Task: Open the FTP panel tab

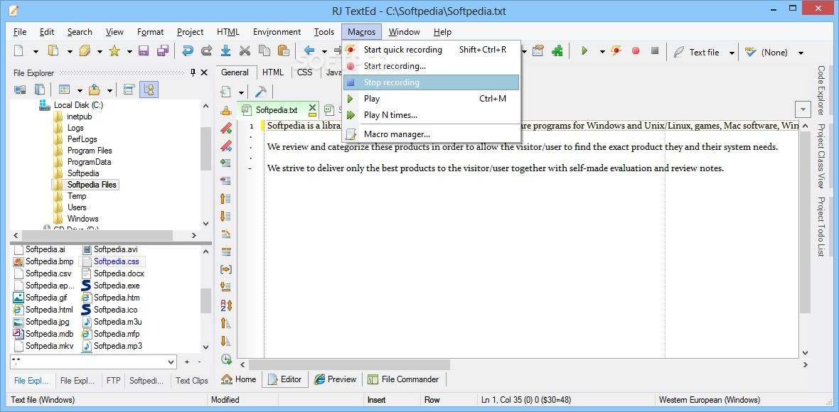Action: pos(113,381)
